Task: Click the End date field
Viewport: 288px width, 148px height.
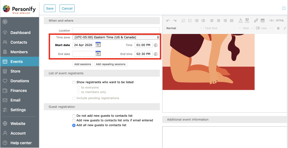Action: click(84, 54)
